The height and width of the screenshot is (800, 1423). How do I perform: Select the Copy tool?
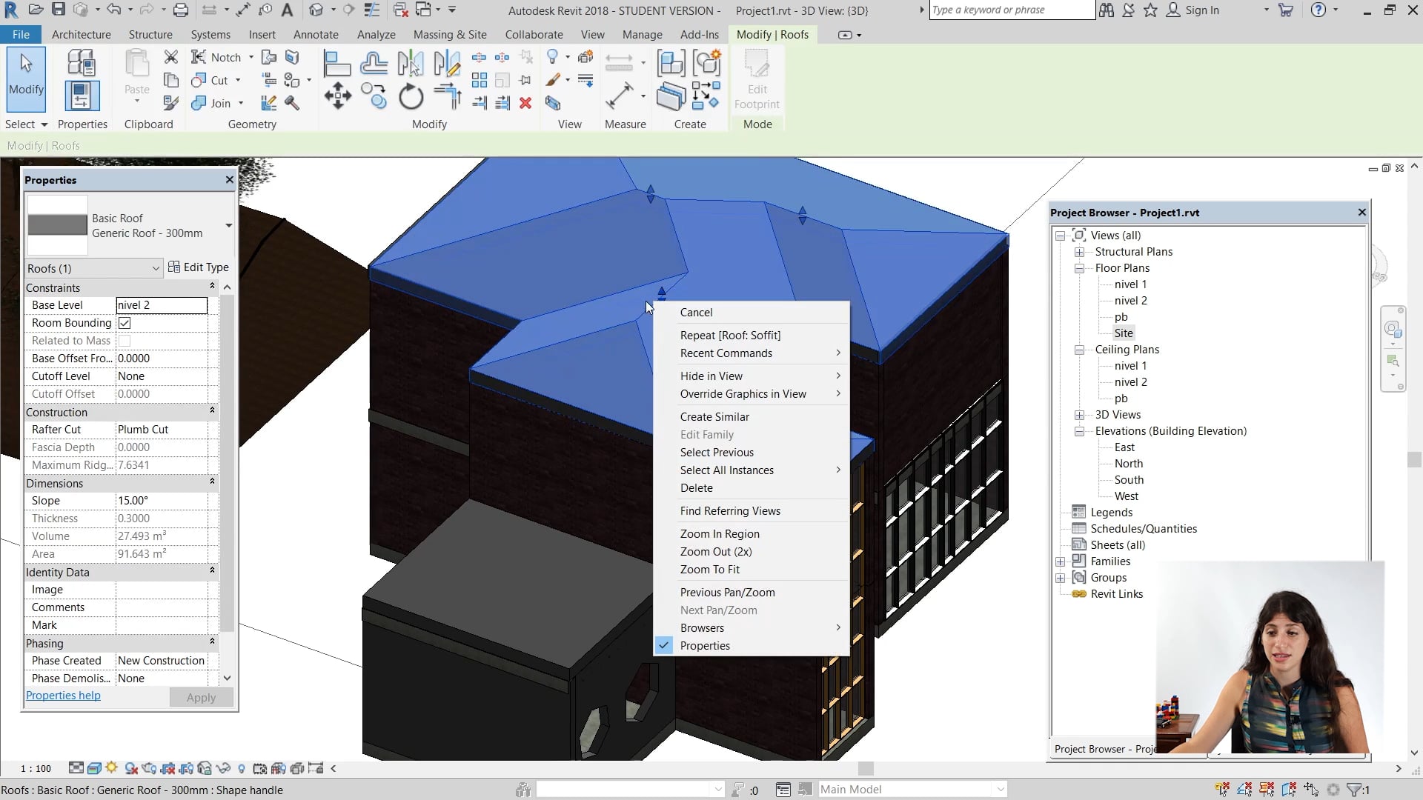375,96
